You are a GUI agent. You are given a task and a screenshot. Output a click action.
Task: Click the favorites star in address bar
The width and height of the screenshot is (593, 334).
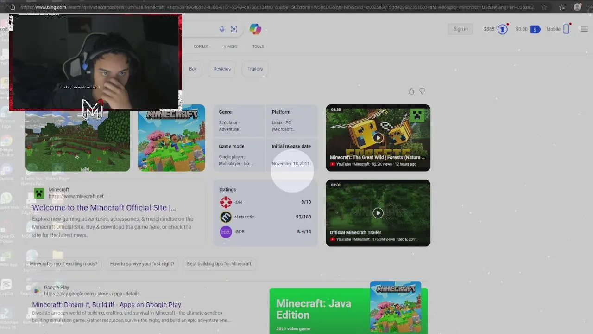544,7
